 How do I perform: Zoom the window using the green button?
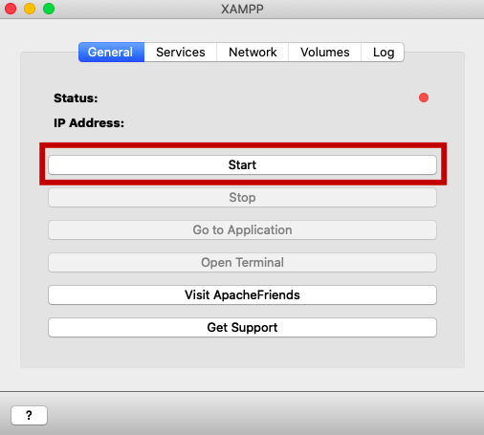[49, 9]
